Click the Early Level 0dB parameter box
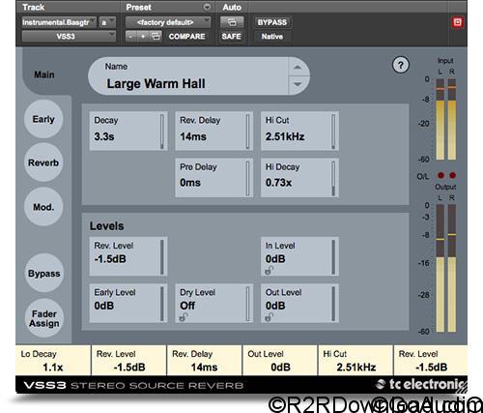Screen dimensions: 483x413 128,304
